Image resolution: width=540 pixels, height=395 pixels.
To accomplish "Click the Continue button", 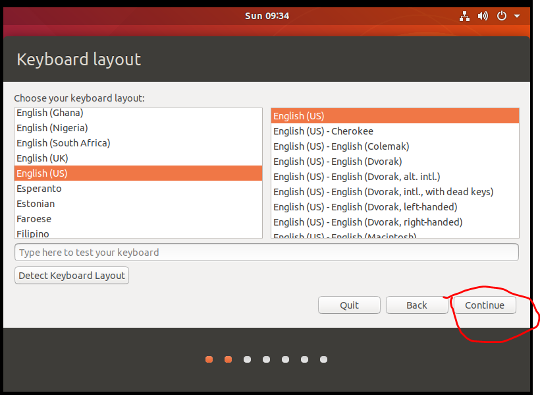I will pyautogui.click(x=485, y=305).
